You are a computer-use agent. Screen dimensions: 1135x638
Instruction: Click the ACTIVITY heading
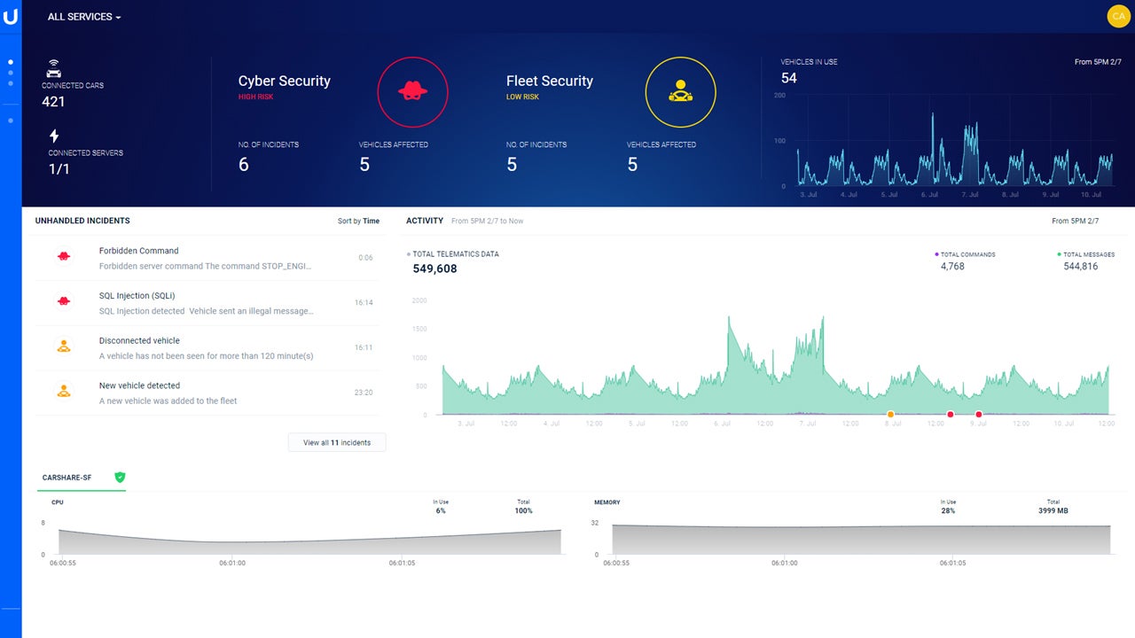pyautogui.click(x=425, y=221)
